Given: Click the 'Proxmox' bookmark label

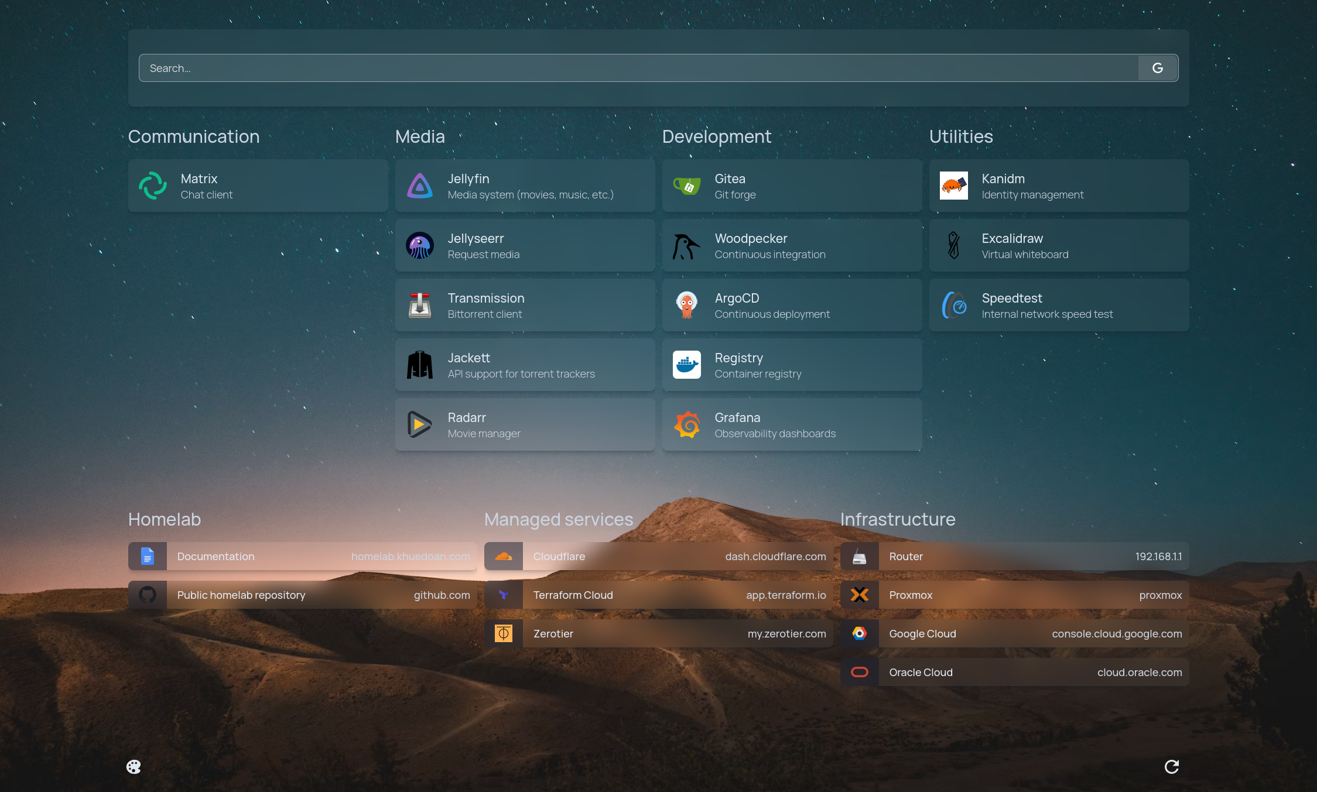Looking at the screenshot, I should 911,595.
